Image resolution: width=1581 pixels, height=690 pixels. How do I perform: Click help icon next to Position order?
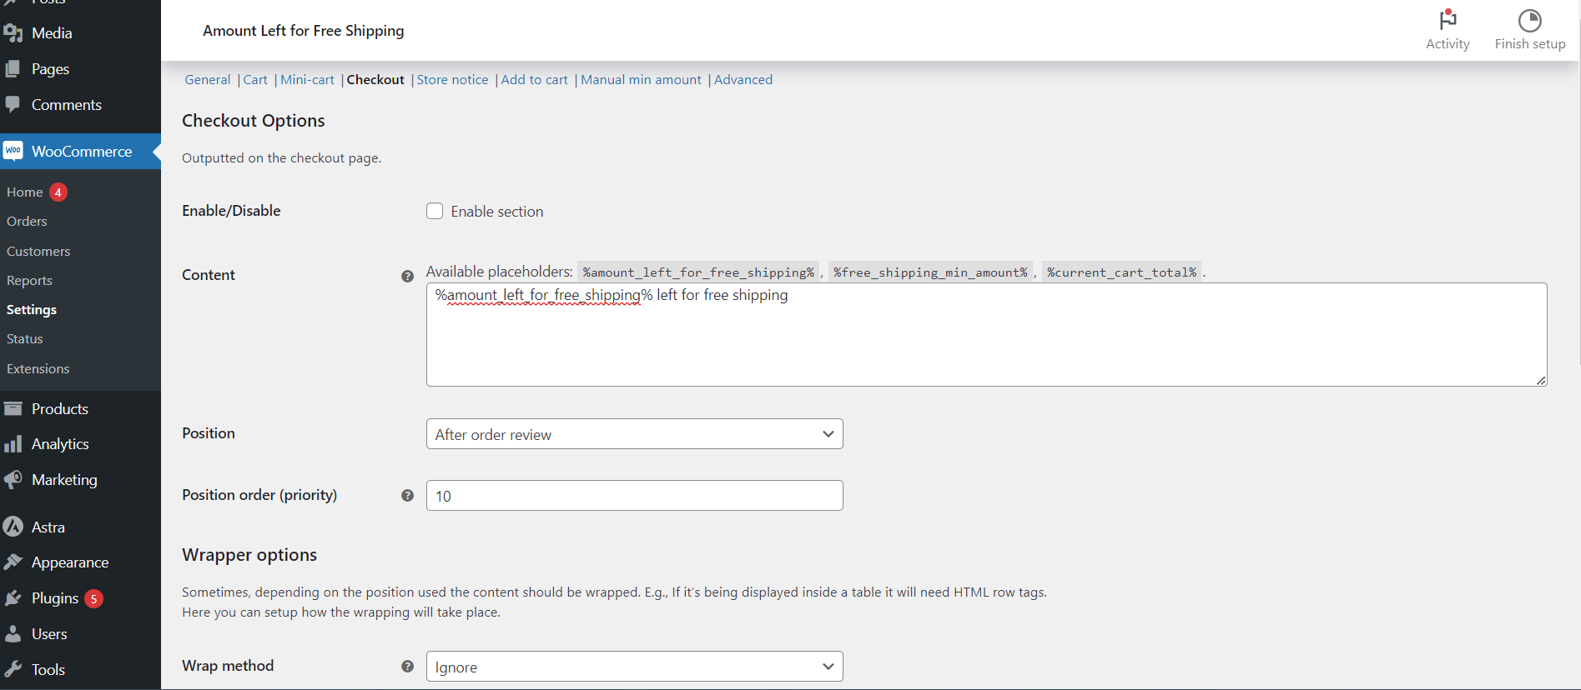407,496
